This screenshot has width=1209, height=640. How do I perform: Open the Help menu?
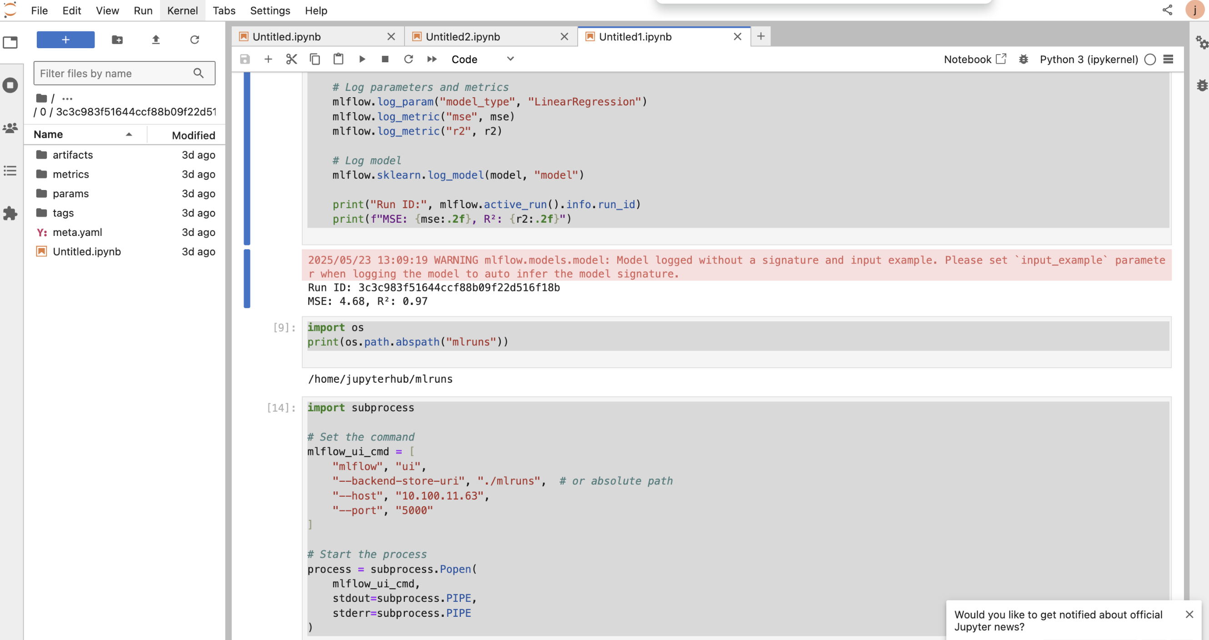316,10
